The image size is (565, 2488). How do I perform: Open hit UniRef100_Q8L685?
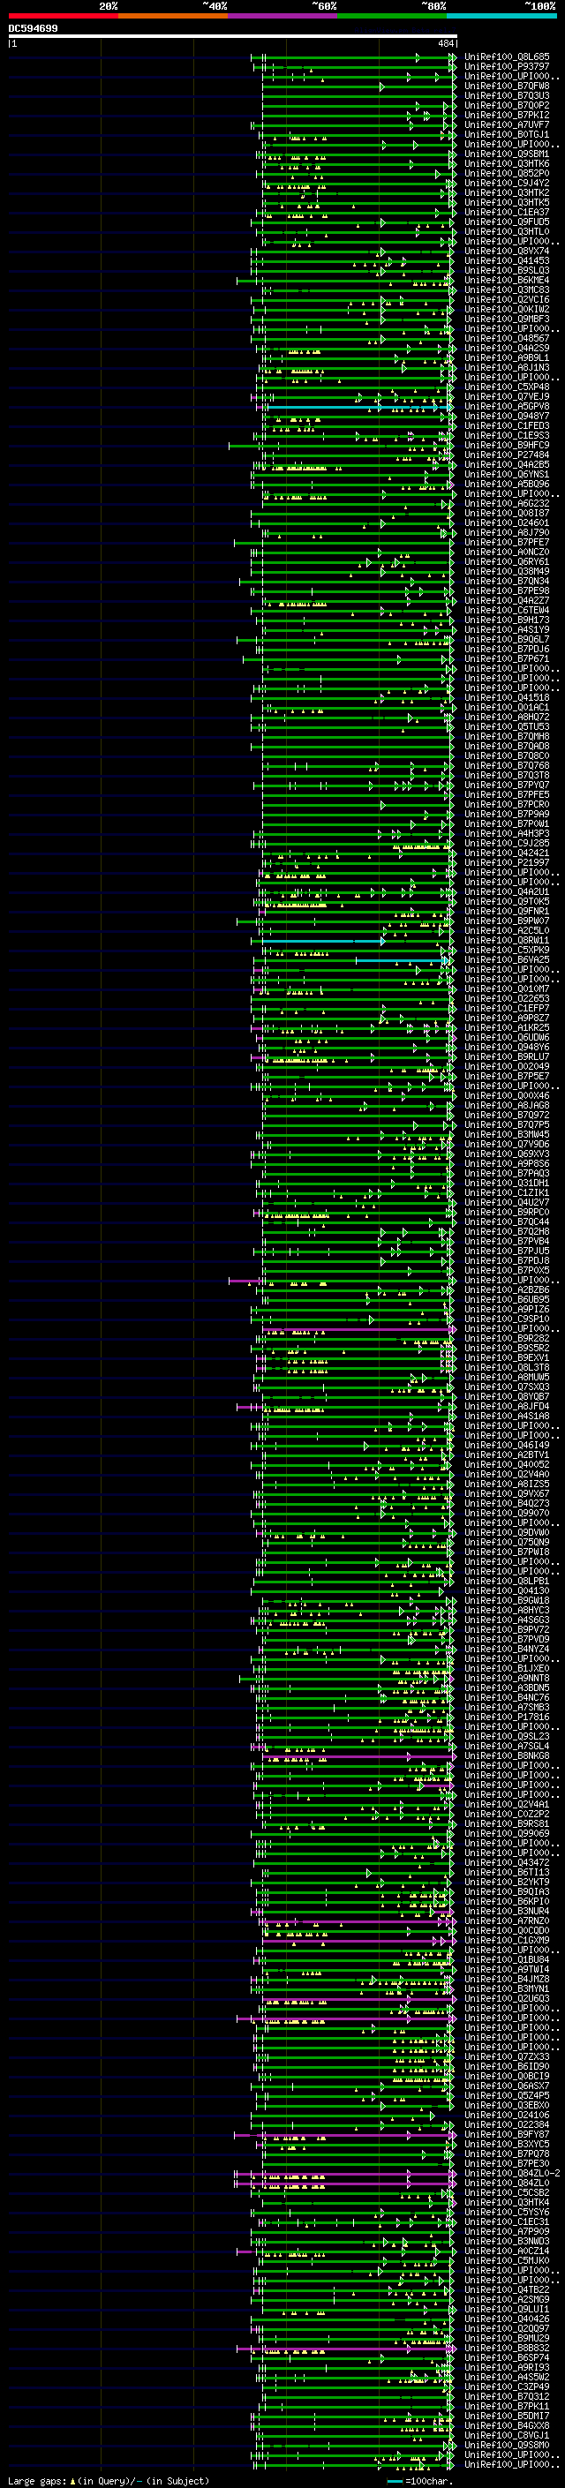click(507, 57)
